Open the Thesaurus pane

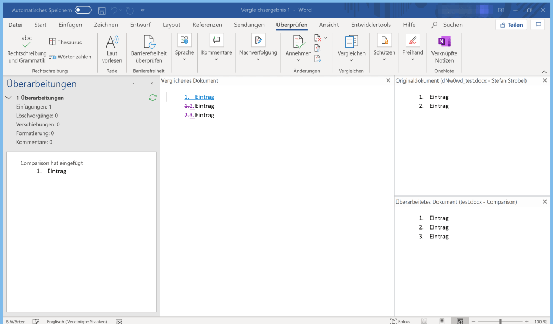pos(66,42)
